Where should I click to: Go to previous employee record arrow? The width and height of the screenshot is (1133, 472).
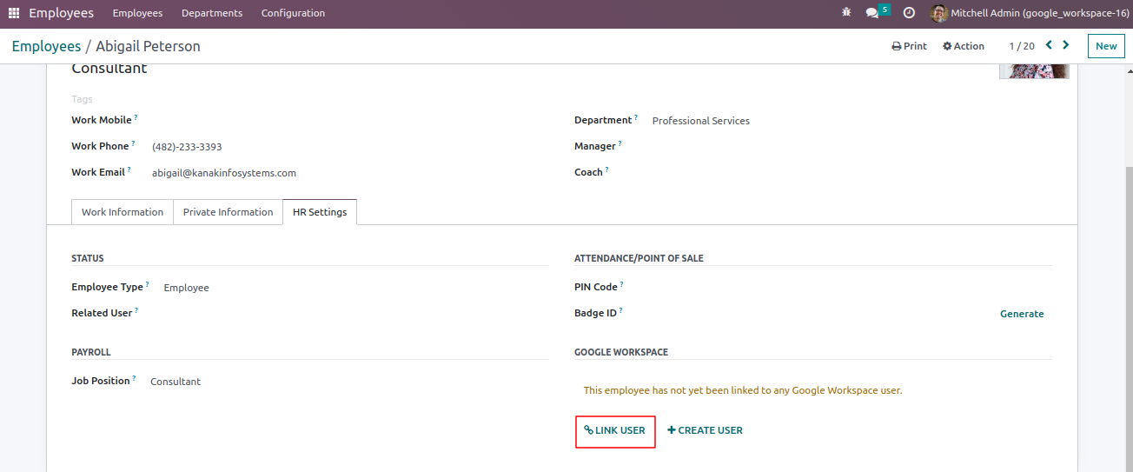pyautogui.click(x=1049, y=45)
